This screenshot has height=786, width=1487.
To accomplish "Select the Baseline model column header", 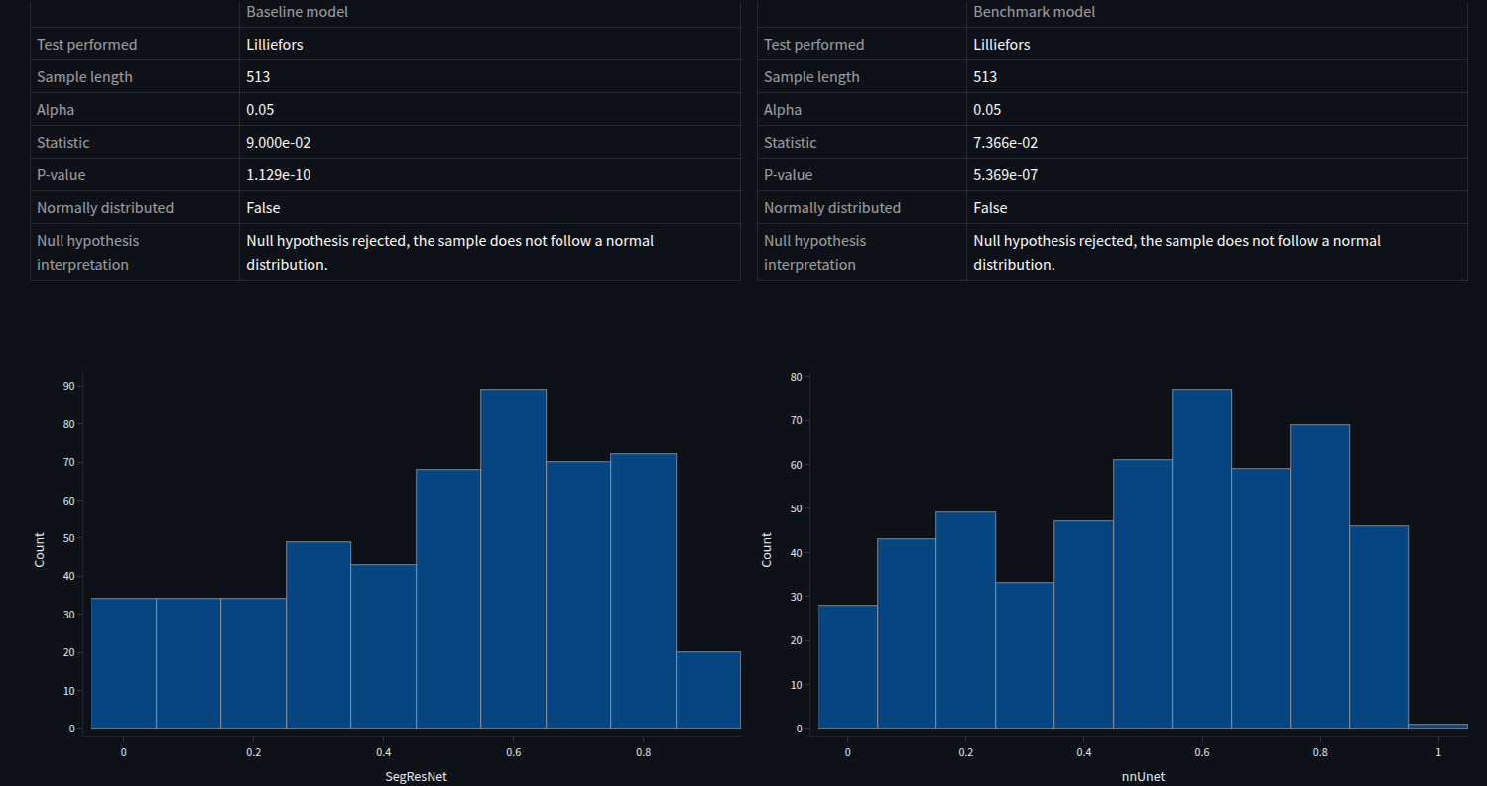I will 297,12.
